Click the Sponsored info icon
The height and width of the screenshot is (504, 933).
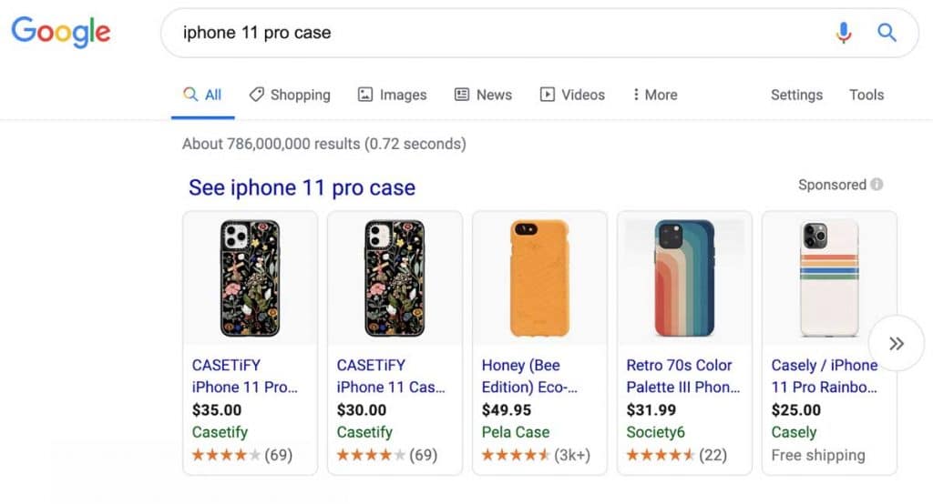tap(877, 185)
